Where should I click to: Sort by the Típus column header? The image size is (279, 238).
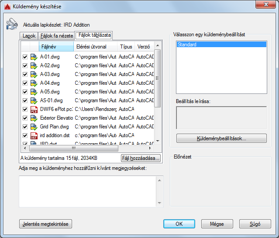[x=126, y=47]
